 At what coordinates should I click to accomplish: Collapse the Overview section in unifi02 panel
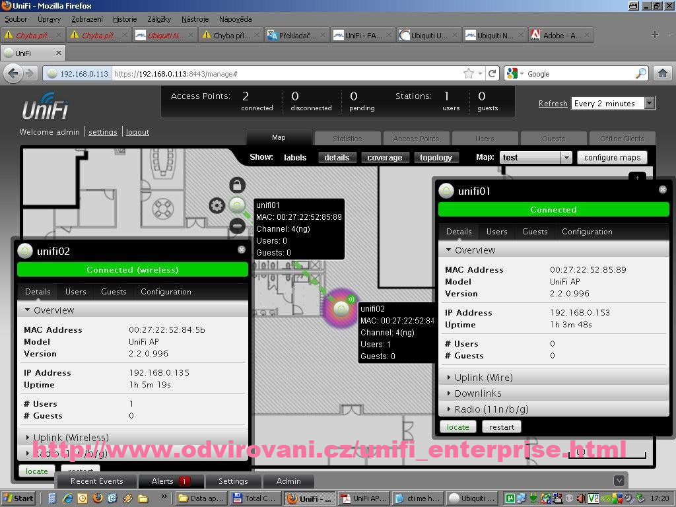point(133,310)
